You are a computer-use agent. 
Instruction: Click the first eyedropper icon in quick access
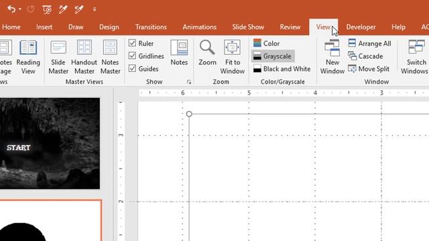pos(63,9)
